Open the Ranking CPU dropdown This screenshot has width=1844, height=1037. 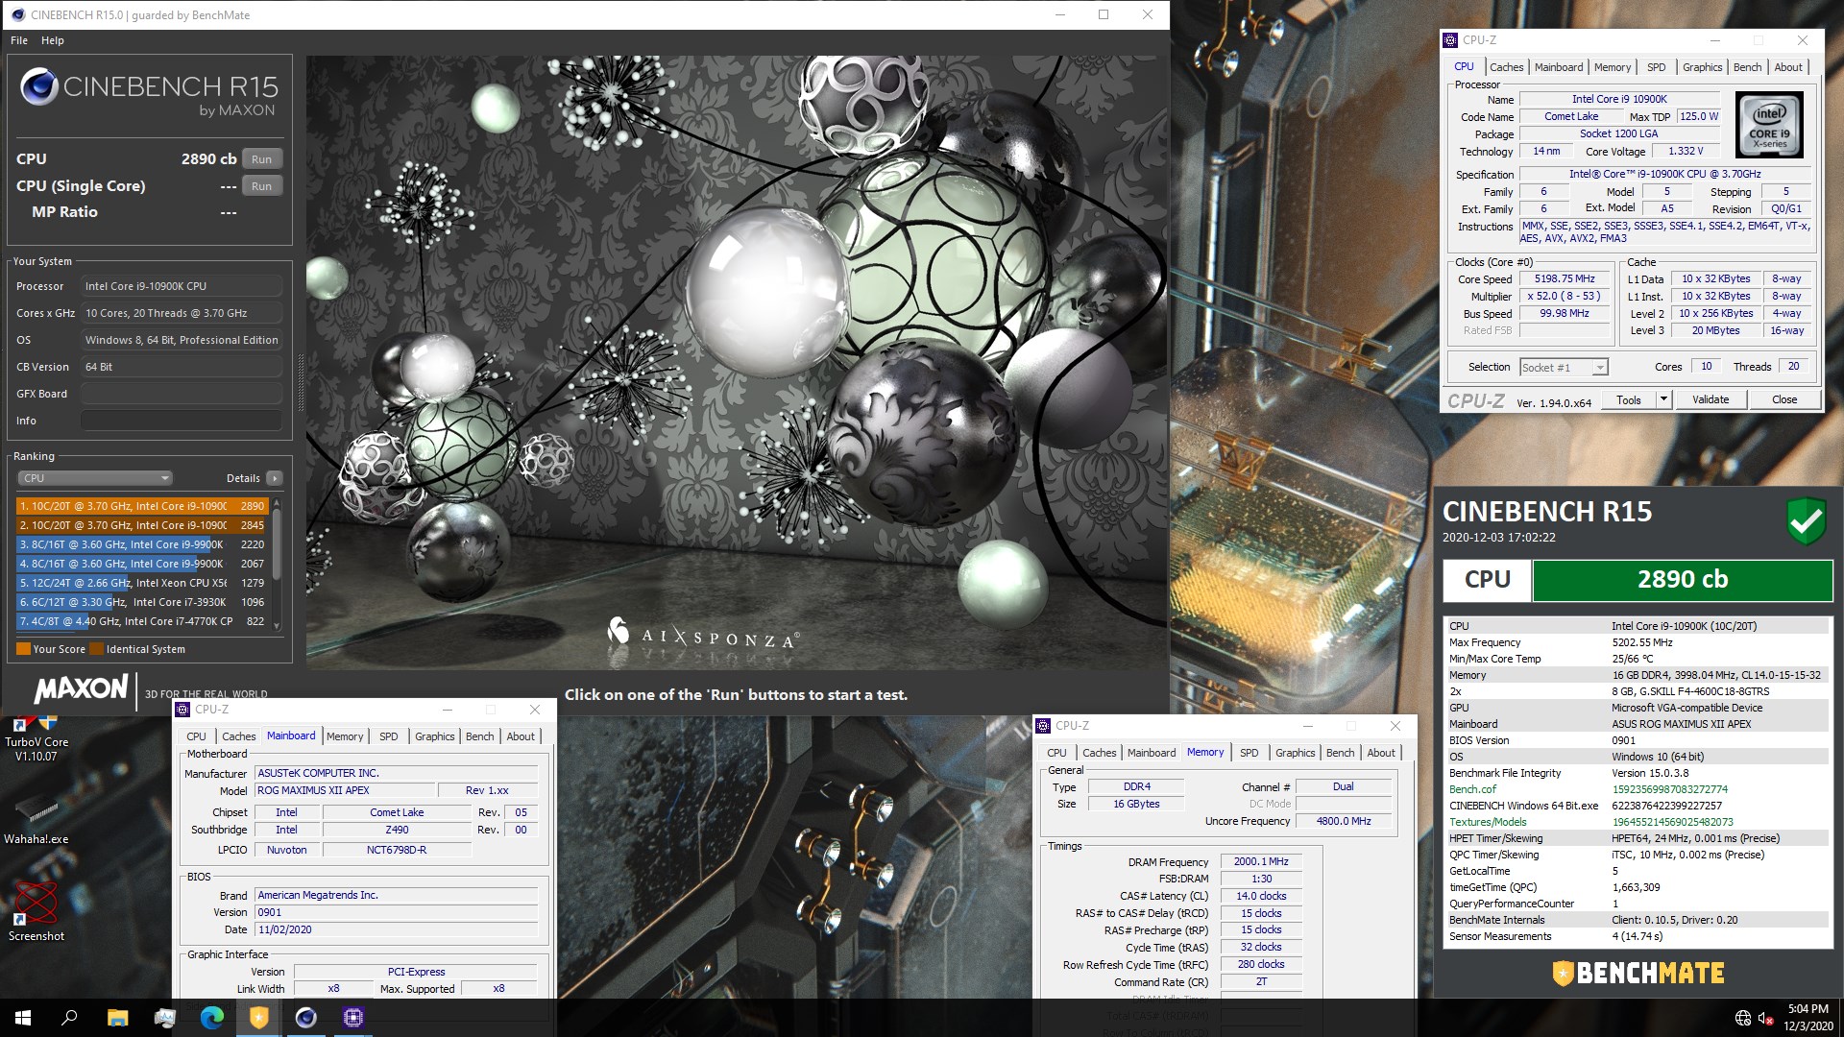coord(95,478)
